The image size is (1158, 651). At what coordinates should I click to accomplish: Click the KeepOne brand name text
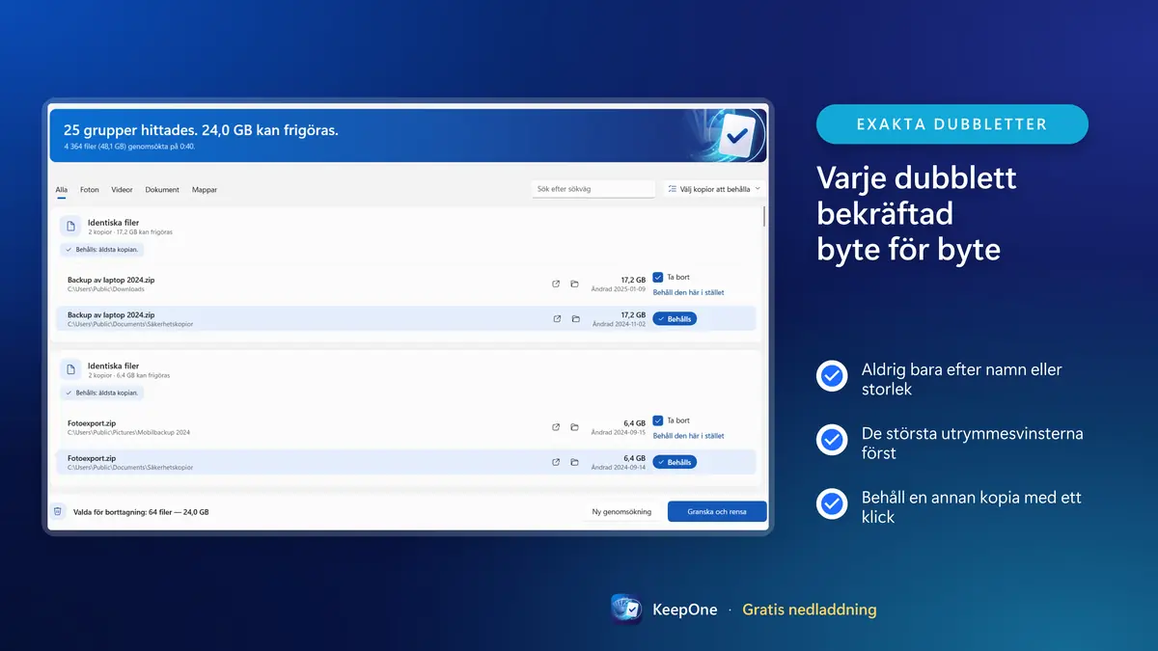point(685,610)
